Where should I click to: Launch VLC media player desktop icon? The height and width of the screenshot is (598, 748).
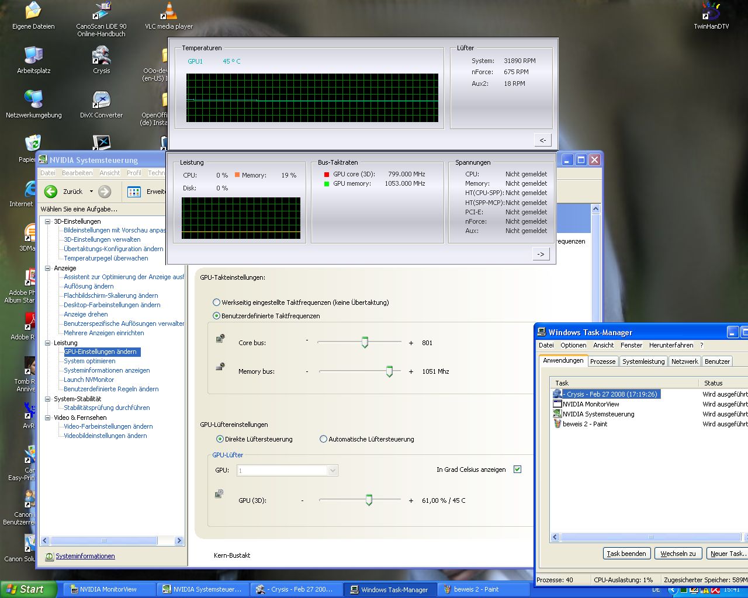point(169,16)
